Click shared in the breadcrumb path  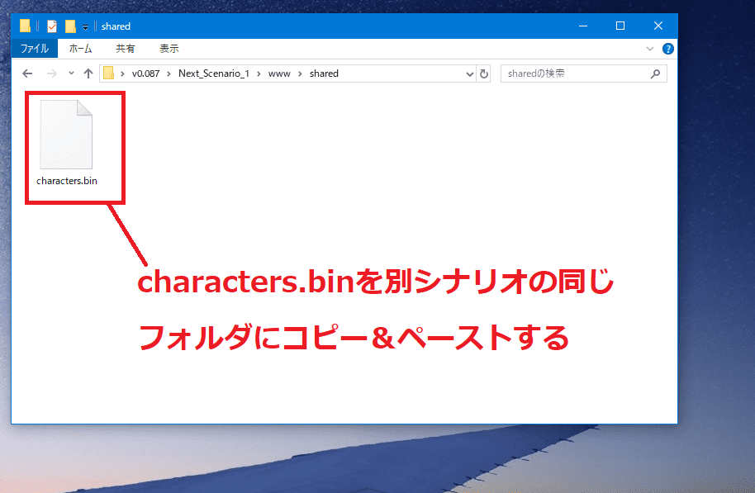coord(324,73)
